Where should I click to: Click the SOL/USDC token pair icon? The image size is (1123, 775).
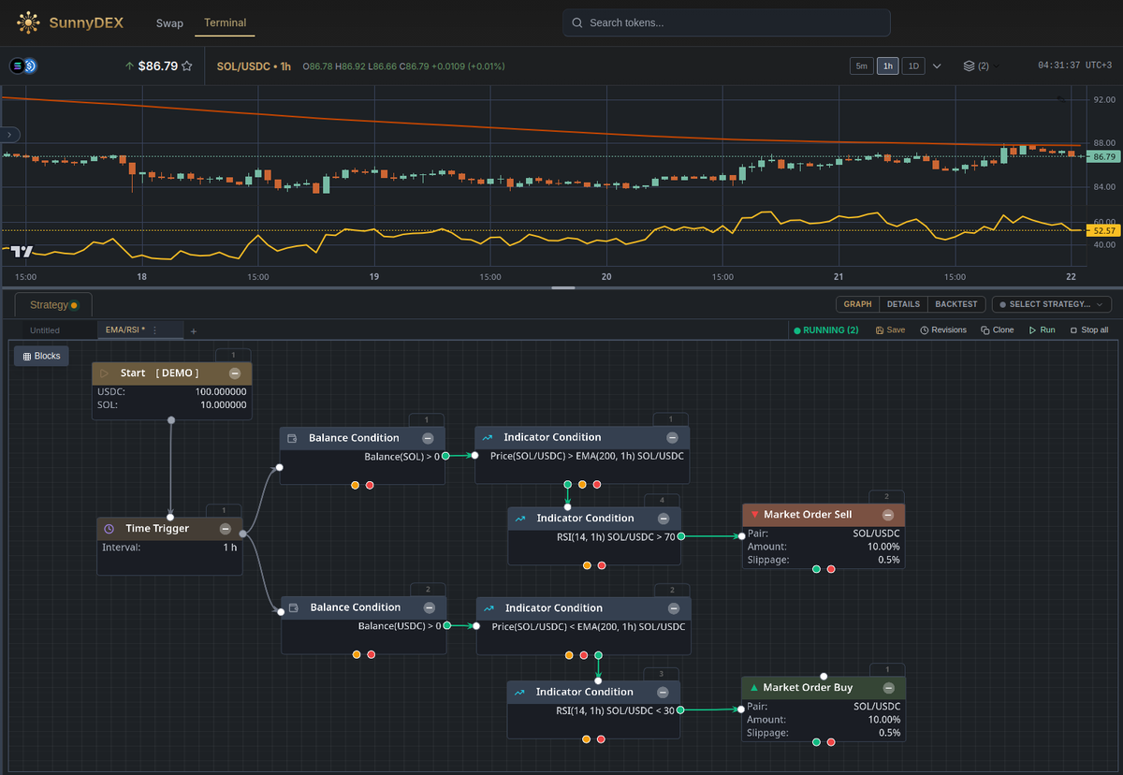pyautogui.click(x=22, y=66)
